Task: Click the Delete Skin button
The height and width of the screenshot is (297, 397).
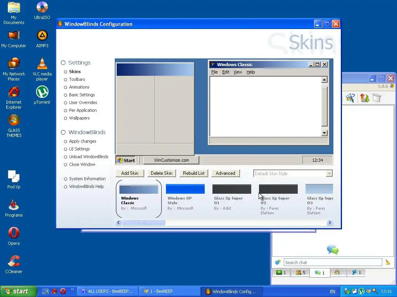Action: click(x=162, y=173)
